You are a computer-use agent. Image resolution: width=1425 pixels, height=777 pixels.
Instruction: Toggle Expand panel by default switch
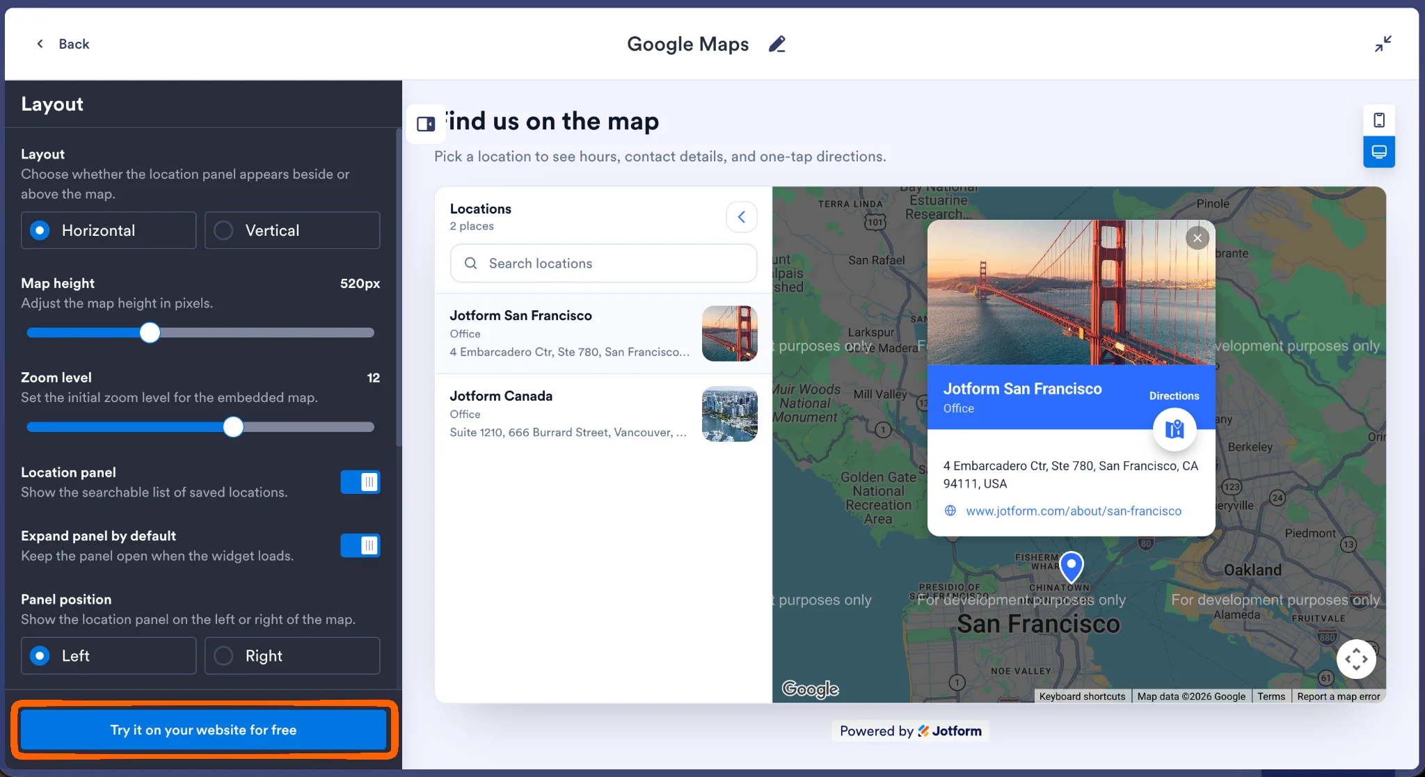(360, 545)
